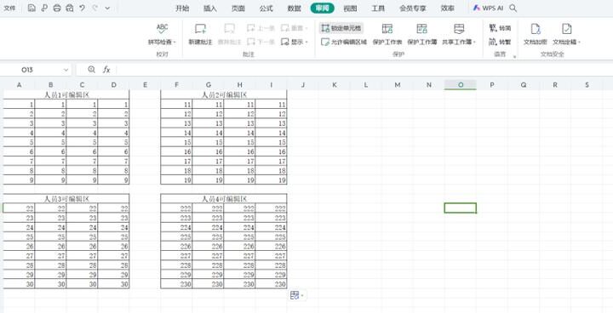613x313 pixels.
Task: Select the 人员1可编辑区 title cell
Action: [x=66, y=94]
